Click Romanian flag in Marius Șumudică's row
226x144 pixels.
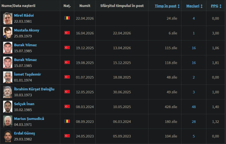coord(67,121)
